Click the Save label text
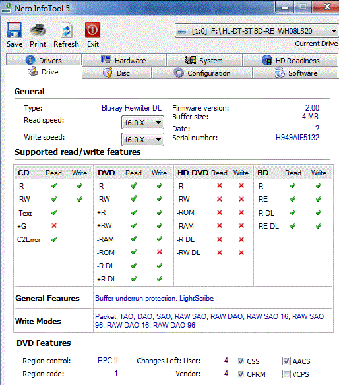The width and height of the screenshot is (339, 385). pos(15,44)
